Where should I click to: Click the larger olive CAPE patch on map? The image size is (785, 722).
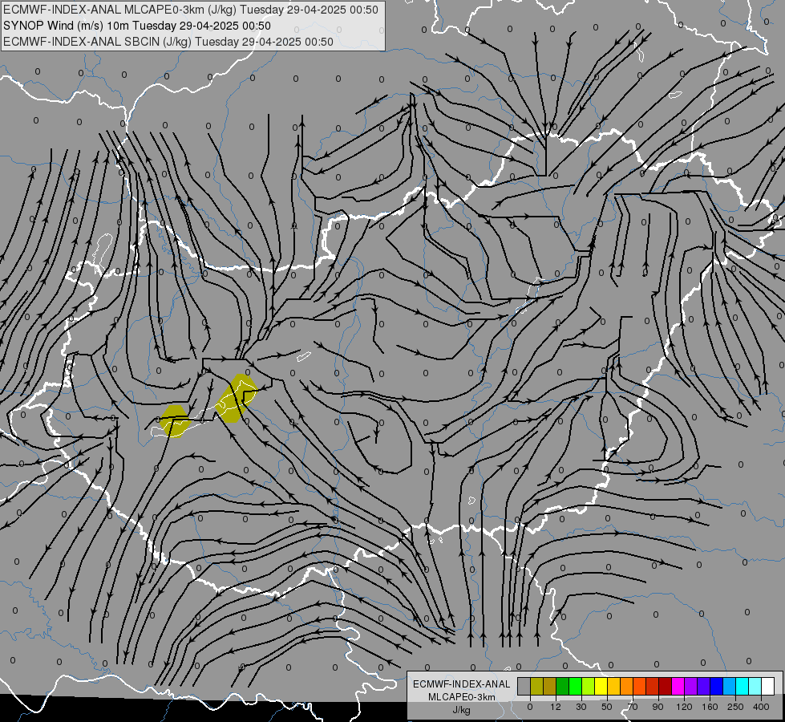(x=237, y=399)
